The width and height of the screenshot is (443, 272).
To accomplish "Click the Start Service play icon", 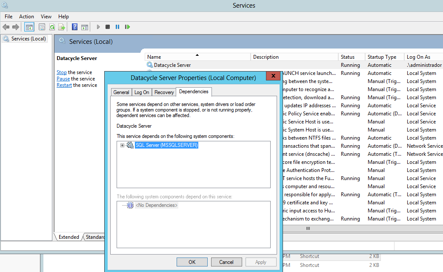I will (98, 27).
